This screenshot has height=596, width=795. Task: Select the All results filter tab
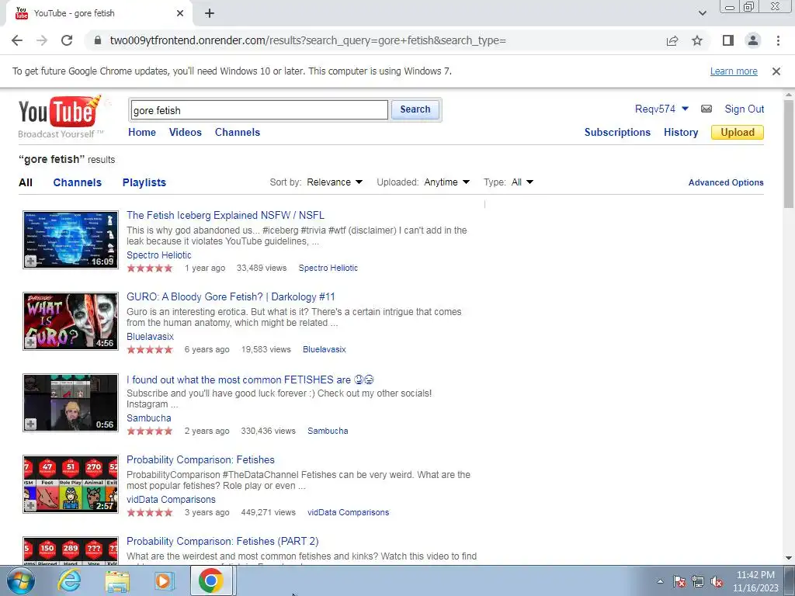(x=26, y=182)
